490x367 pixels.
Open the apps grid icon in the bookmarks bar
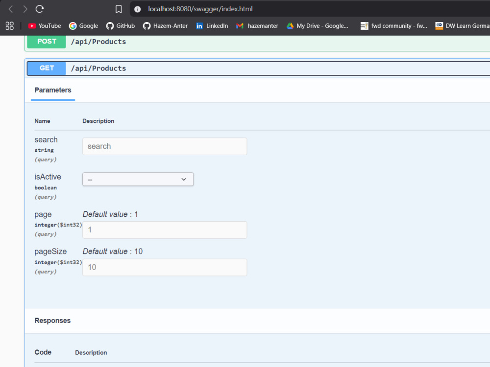10,26
